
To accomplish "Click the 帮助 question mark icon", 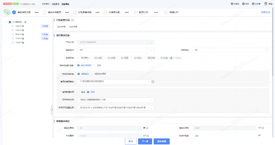I will tap(243, 4).
